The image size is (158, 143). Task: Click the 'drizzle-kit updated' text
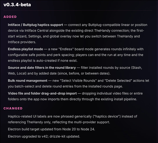pyautogui.click(x=65, y=136)
